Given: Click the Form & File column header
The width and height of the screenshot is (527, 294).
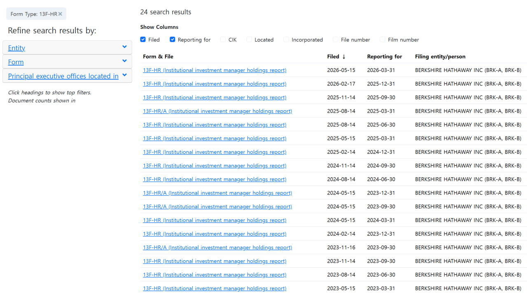Looking at the screenshot, I should pos(158,57).
